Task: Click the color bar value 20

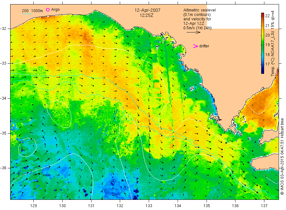Action: pos(267,35)
